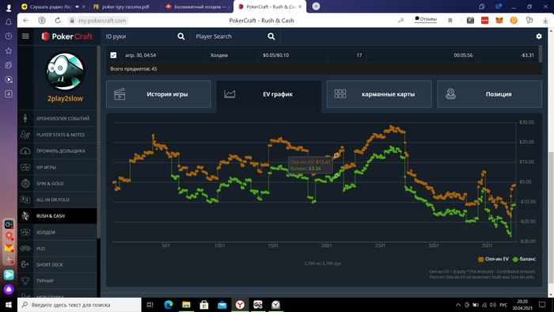Select the EV график tab

tap(268, 94)
